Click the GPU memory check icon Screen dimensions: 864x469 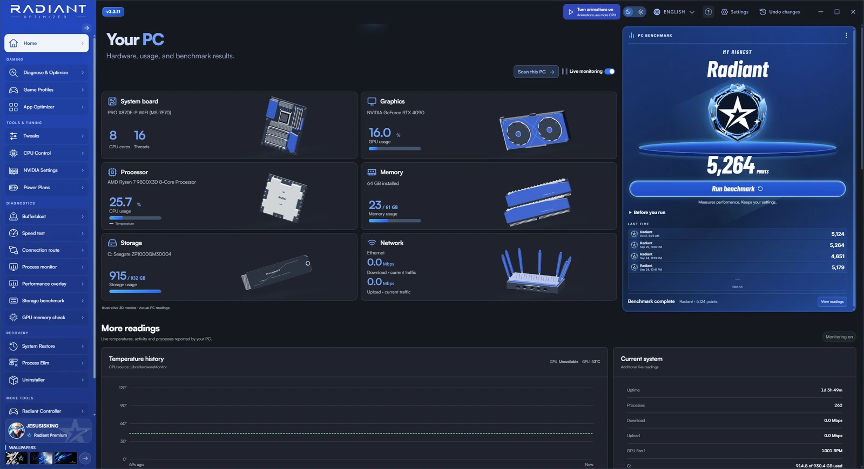(x=13, y=318)
